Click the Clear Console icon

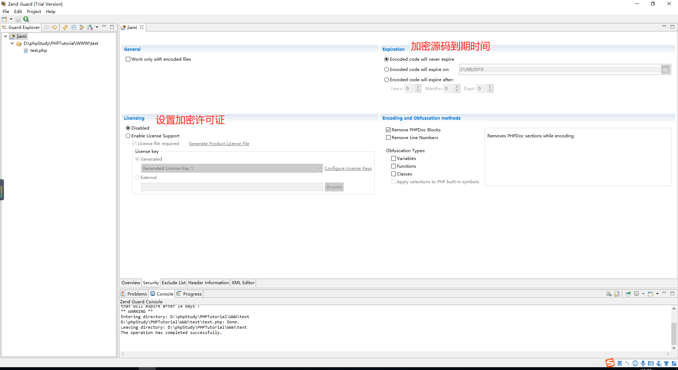(x=609, y=294)
